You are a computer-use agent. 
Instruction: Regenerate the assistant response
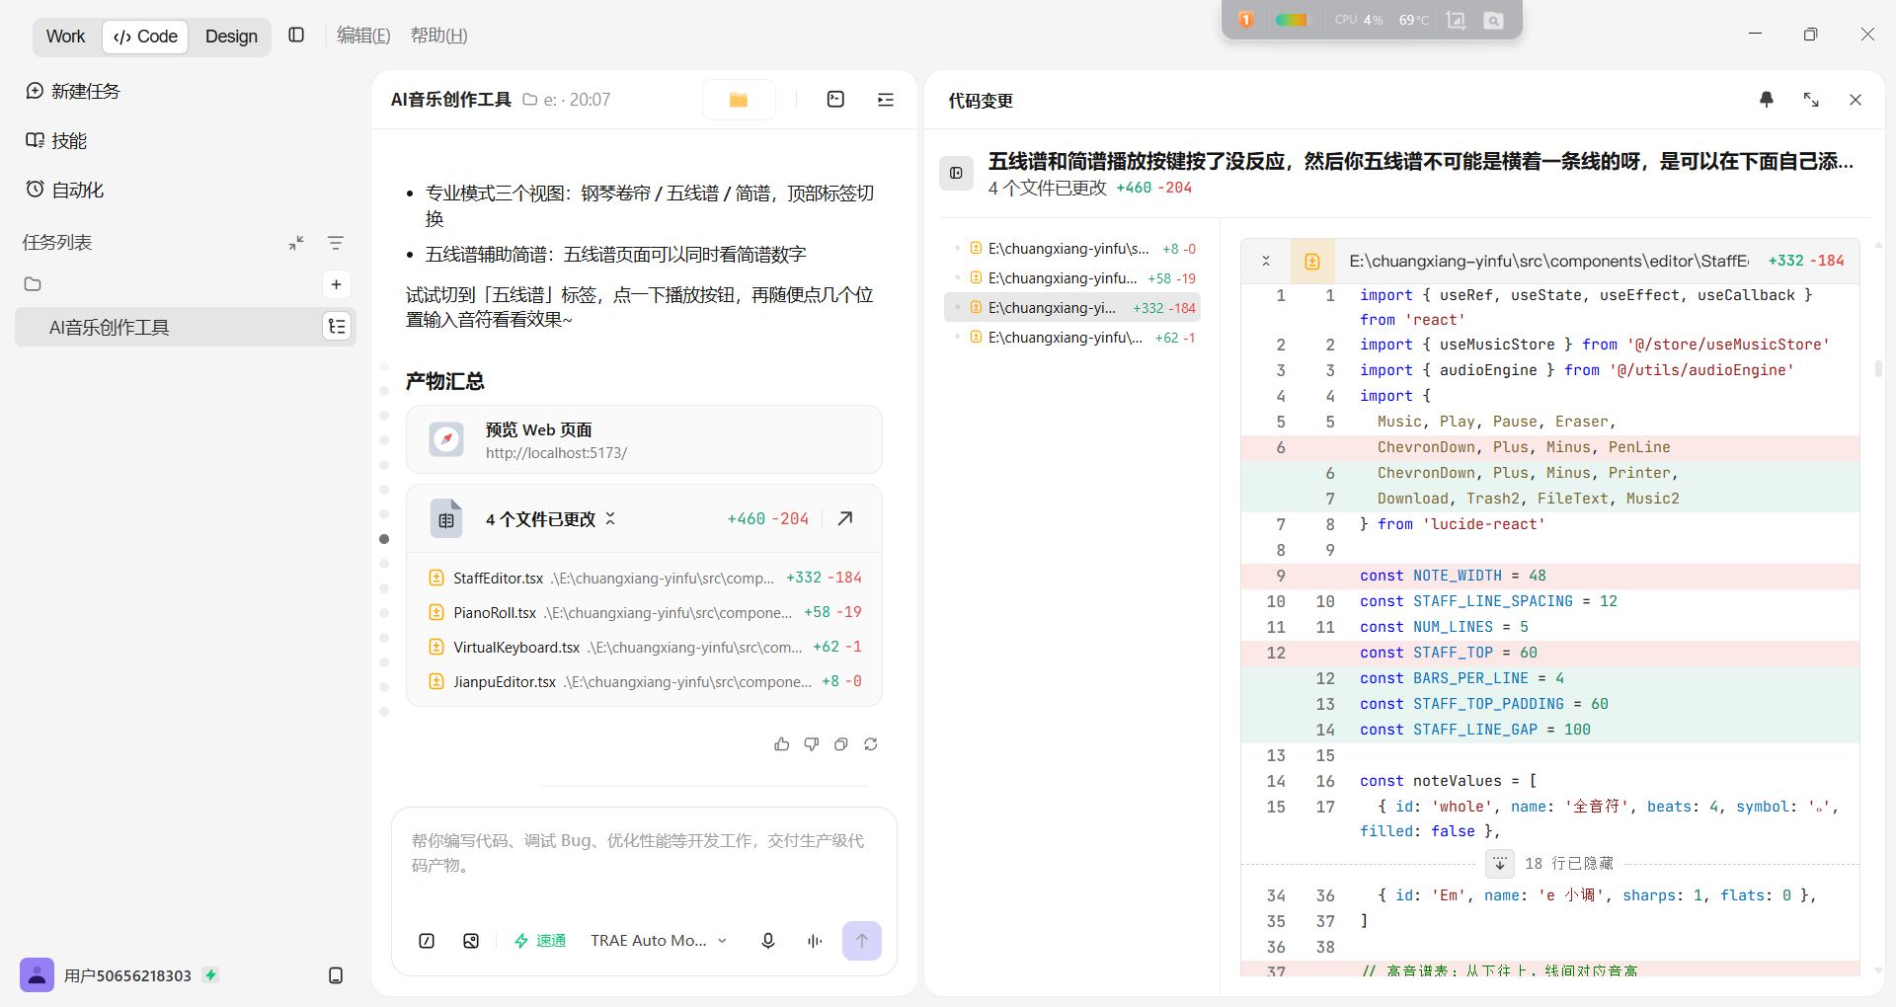click(871, 744)
